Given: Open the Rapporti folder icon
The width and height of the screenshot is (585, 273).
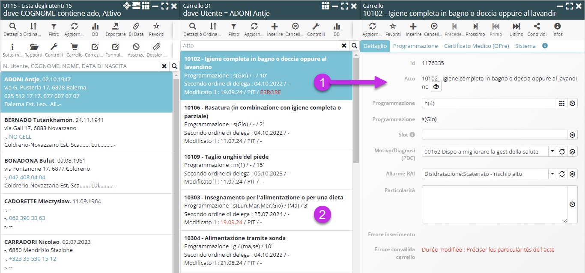Looking at the screenshot, I should click(33, 47).
